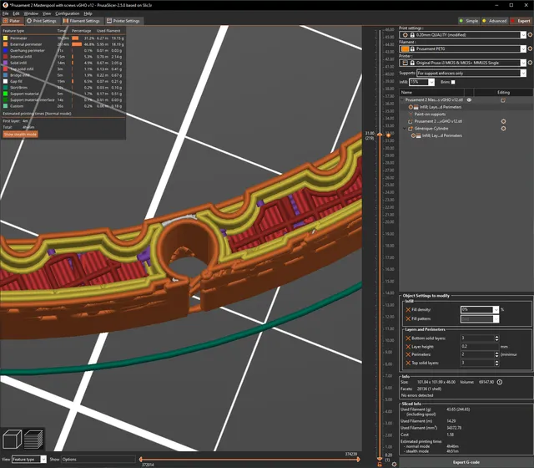This screenshot has height=468, width=534.
Task: Open the Print settings preset dropdown
Action: [x=523, y=35]
